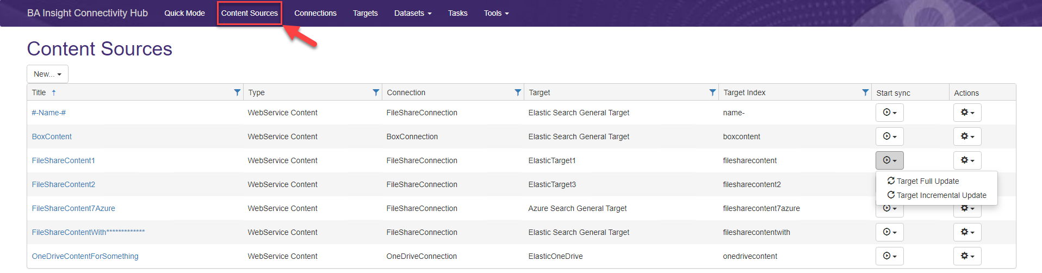Go to the Connections tab
1042x273 pixels.
(315, 13)
